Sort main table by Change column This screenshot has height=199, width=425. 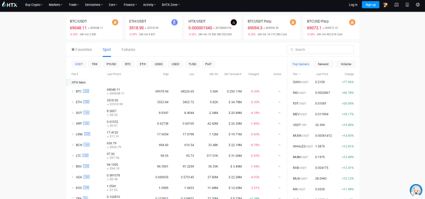coord(253,74)
